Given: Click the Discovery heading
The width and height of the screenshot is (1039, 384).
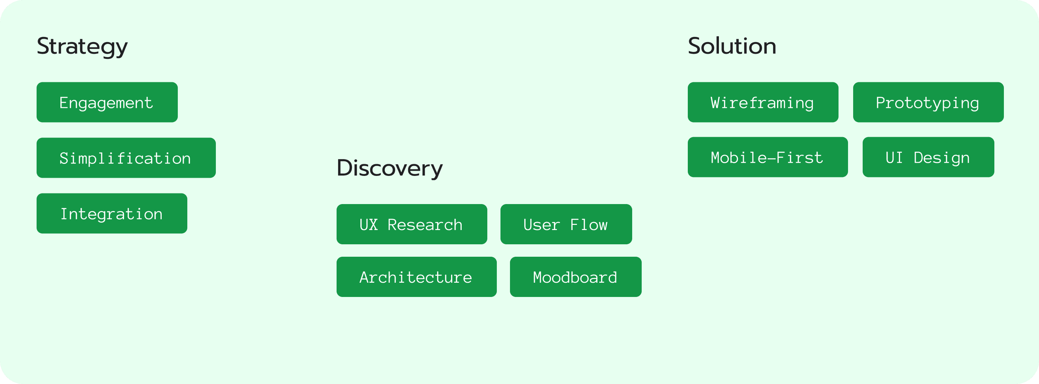Looking at the screenshot, I should [x=390, y=168].
